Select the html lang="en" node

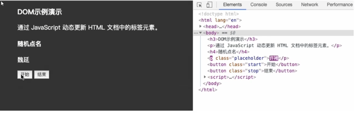coord(220,20)
